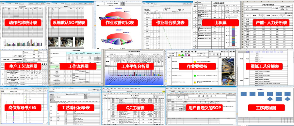Open the 岗位指导书/IES label

(x=23, y=108)
